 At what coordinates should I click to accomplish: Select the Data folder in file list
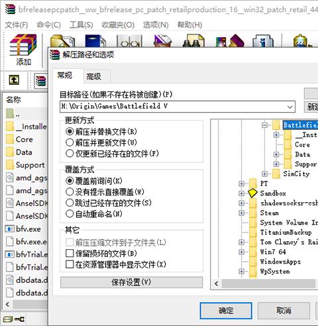pyautogui.click(x=19, y=152)
